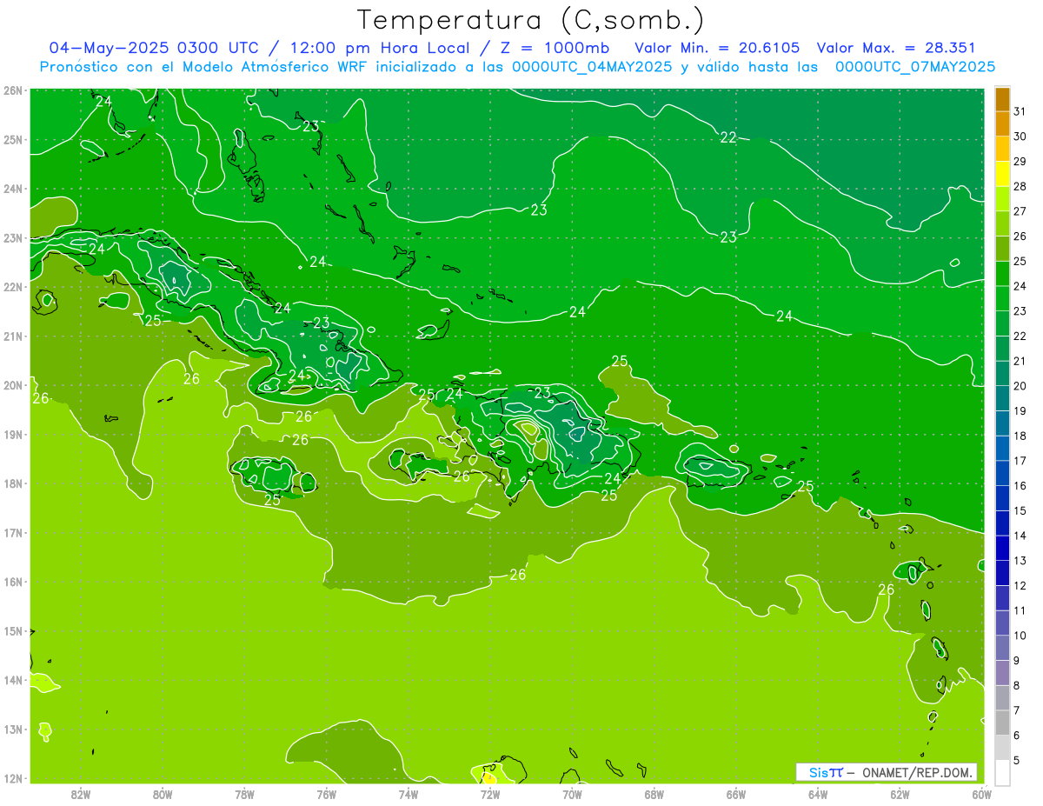Screen dimensions: 1043x806
Task: Click the 'ONAMET/REP.DOM.' credit label
Action: click(x=918, y=772)
